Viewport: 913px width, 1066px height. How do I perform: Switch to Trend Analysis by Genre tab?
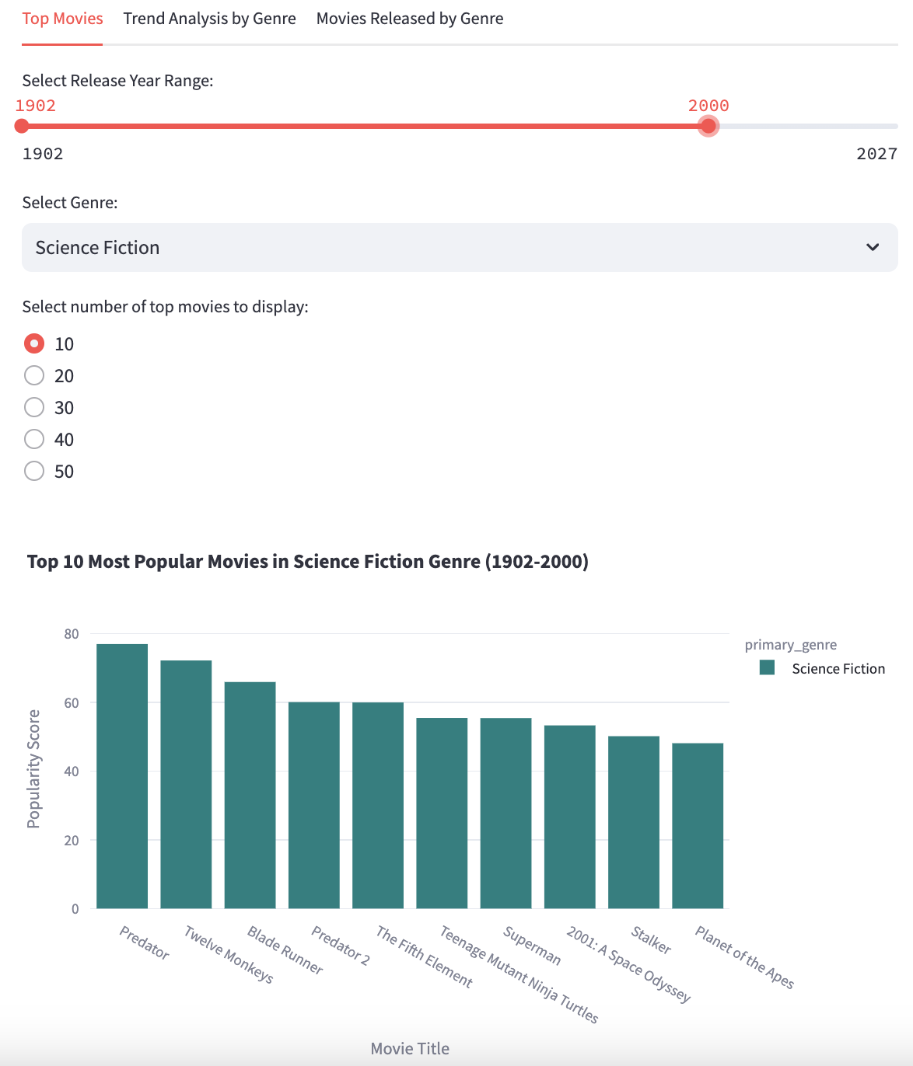click(208, 18)
